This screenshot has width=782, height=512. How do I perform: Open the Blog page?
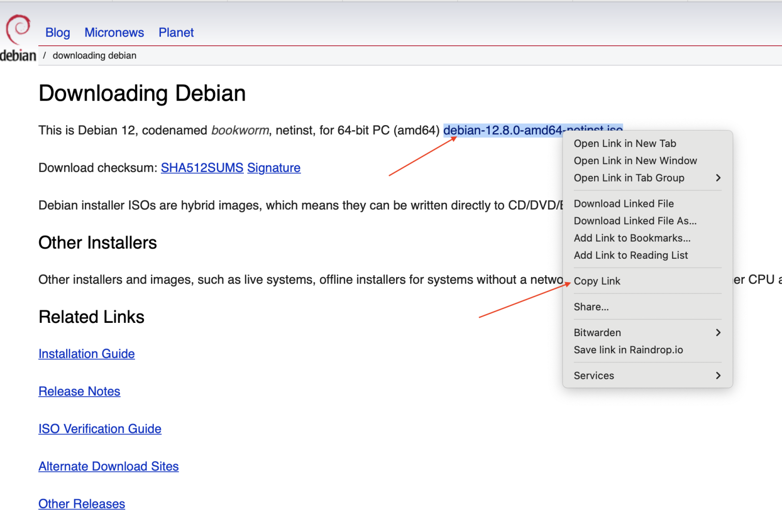click(x=58, y=33)
